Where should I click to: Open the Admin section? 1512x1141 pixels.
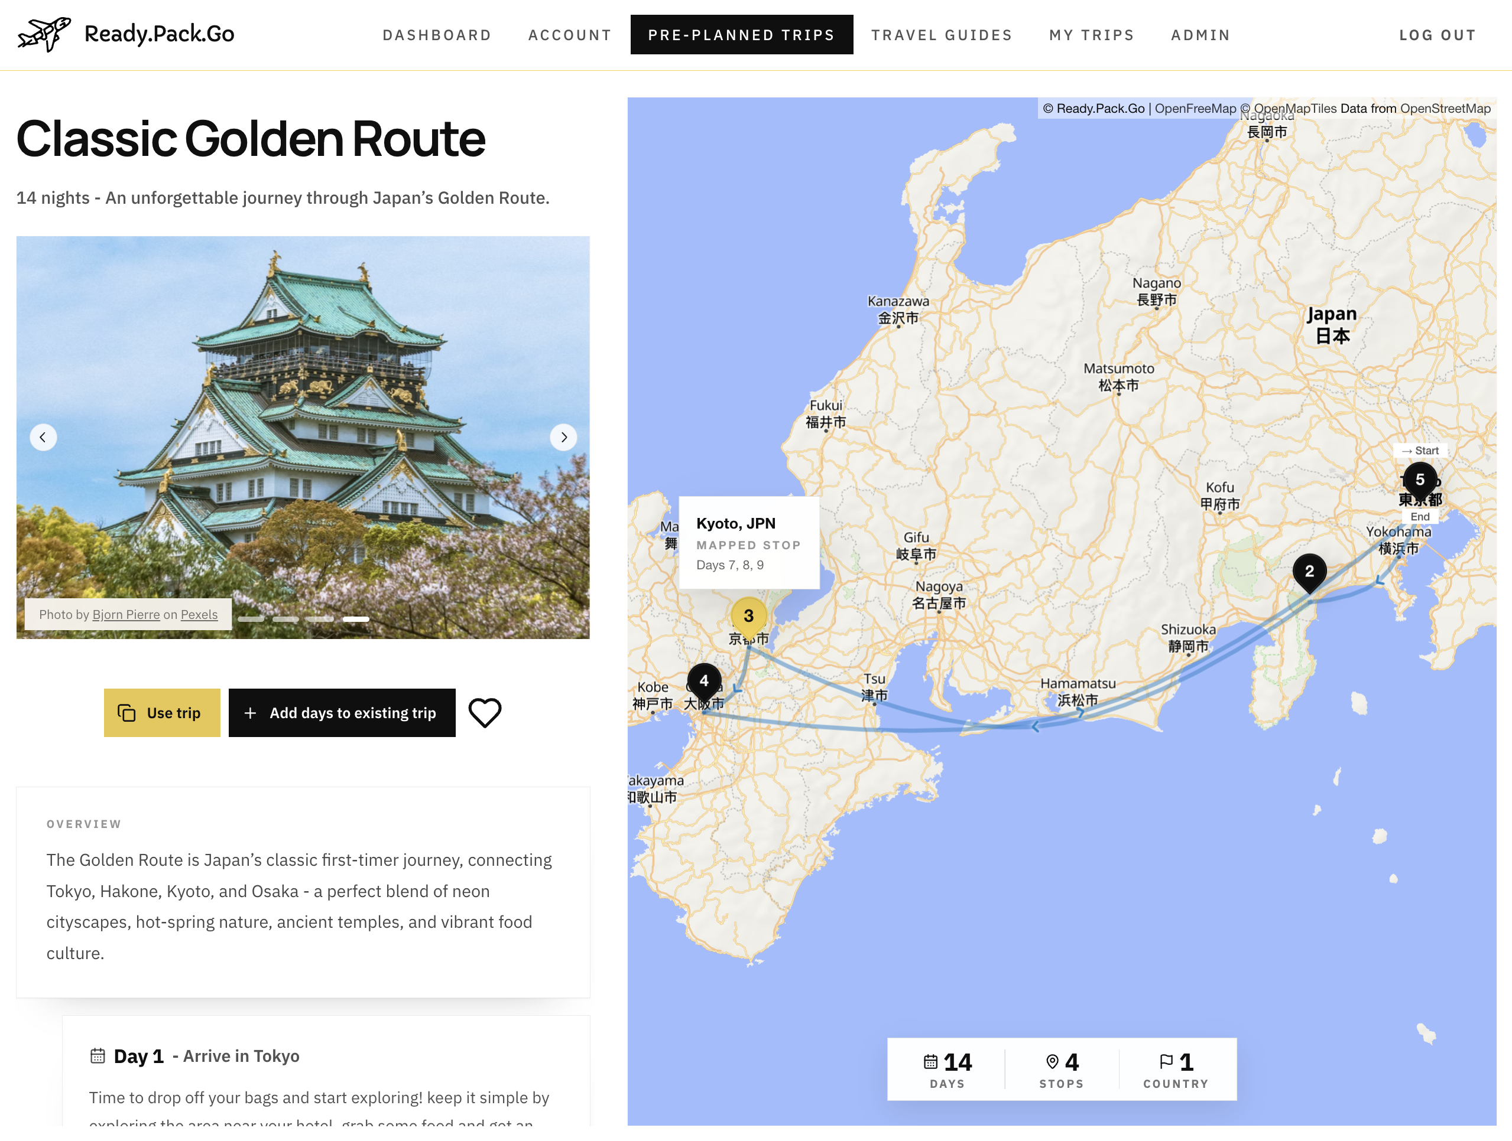click(x=1200, y=35)
